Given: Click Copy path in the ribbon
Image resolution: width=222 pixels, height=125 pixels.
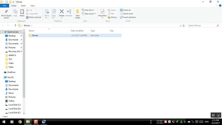Looking at the screenshot, I should [x=32, y=14].
